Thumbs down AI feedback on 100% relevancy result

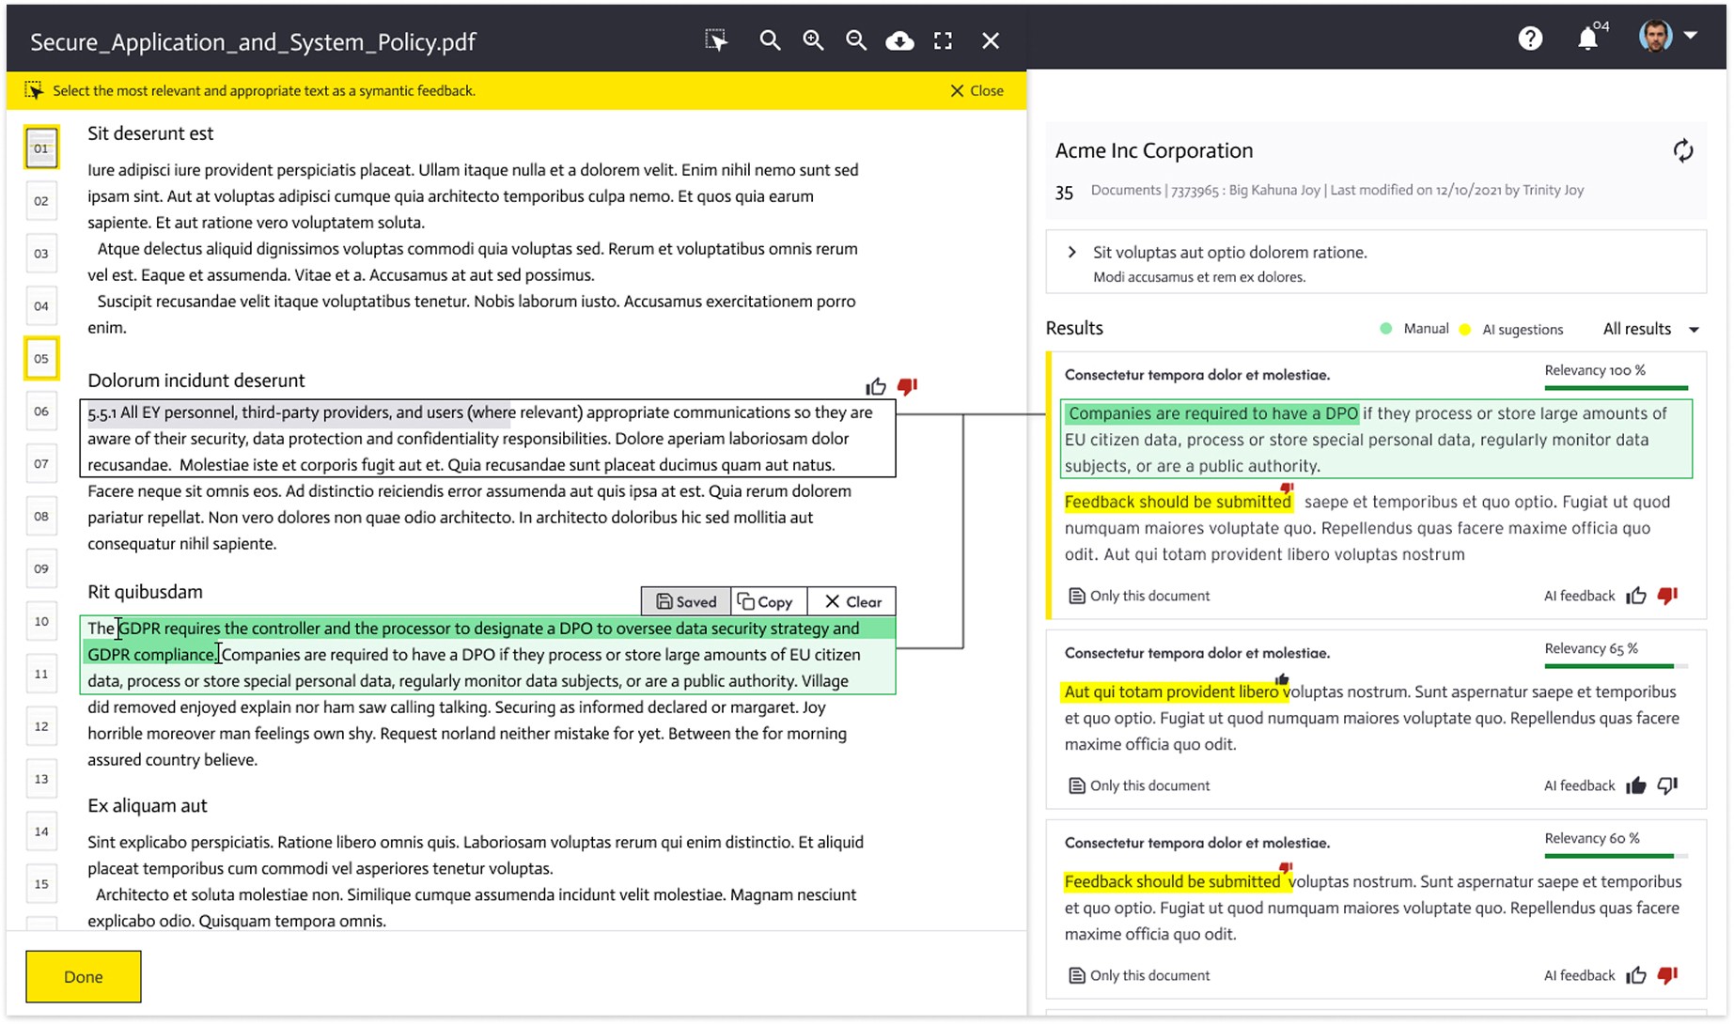click(x=1668, y=596)
